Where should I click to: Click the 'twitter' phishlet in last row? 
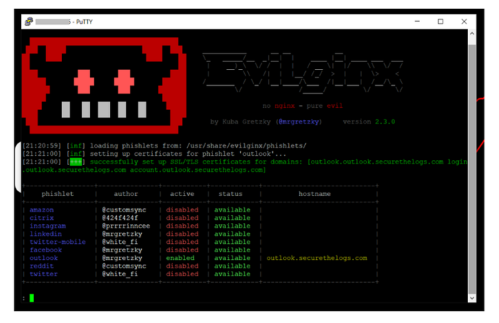pyautogui.click(x=44, y=274)
